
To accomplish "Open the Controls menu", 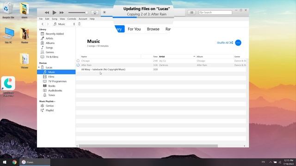I will click(72, 19).
